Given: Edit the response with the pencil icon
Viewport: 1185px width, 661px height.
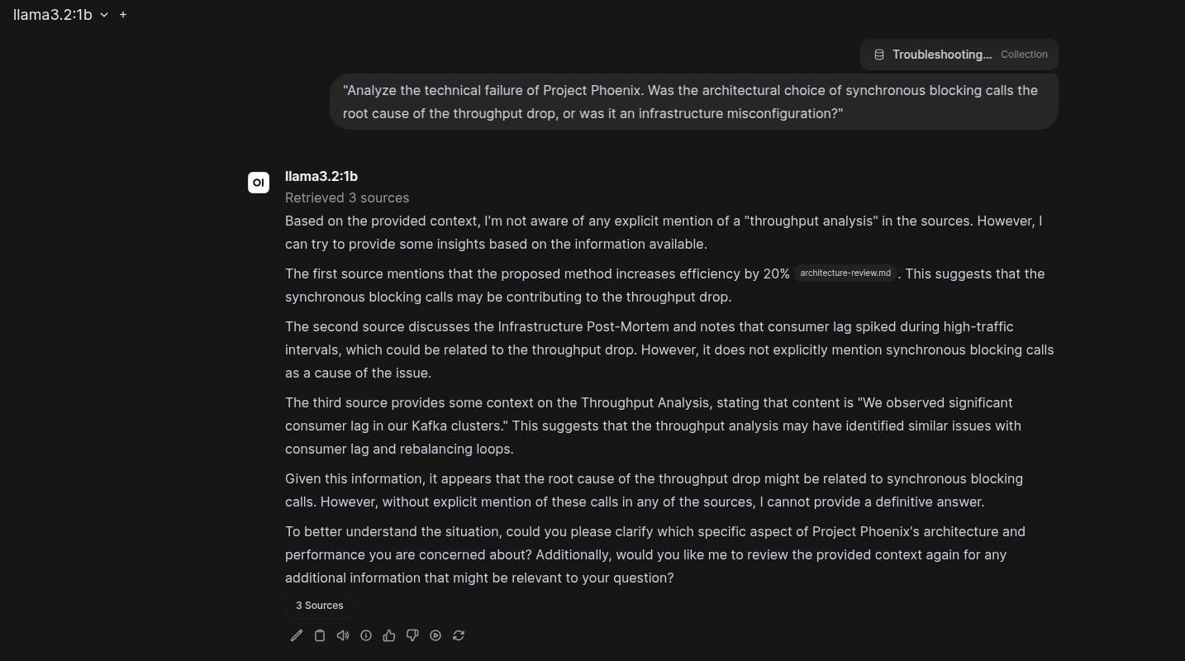Looking at the screenshot, I should 297,635.
